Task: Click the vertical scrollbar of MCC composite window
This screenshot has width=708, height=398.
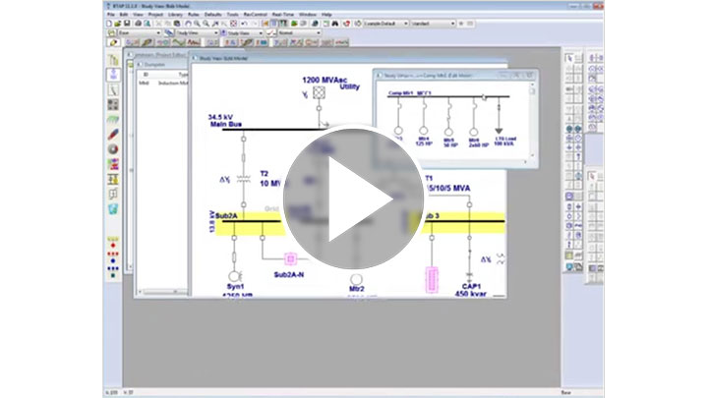Action: pyautogui.click(x=532, y=121)
